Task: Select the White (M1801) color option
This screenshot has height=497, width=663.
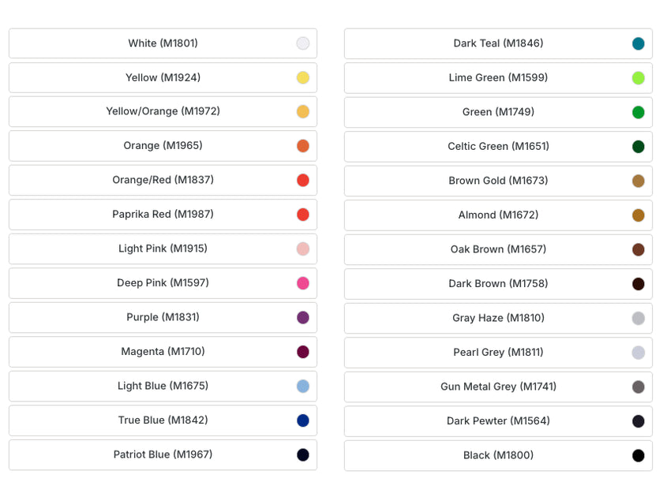Action: coord(163,43)
